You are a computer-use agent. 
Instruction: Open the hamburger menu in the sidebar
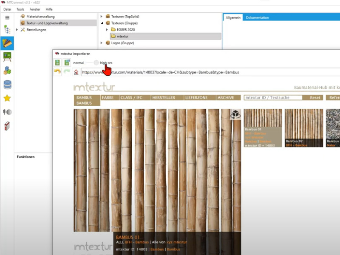(7, 17)
